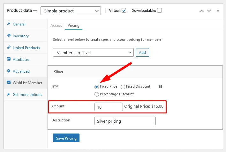
Task: Choose the Percentage Discount radio option
Action: (97, 94)
